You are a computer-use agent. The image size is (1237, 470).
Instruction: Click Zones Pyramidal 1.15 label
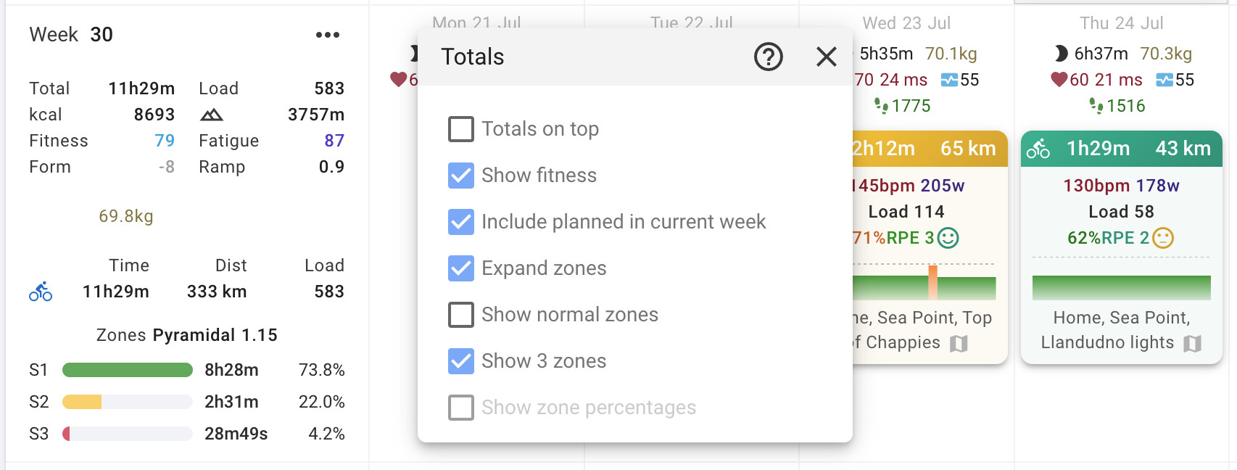[186, 335]
